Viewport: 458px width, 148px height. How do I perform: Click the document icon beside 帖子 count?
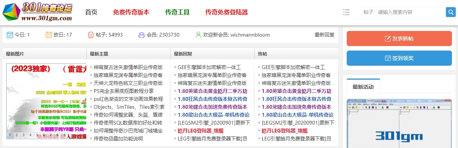point(91,35)
